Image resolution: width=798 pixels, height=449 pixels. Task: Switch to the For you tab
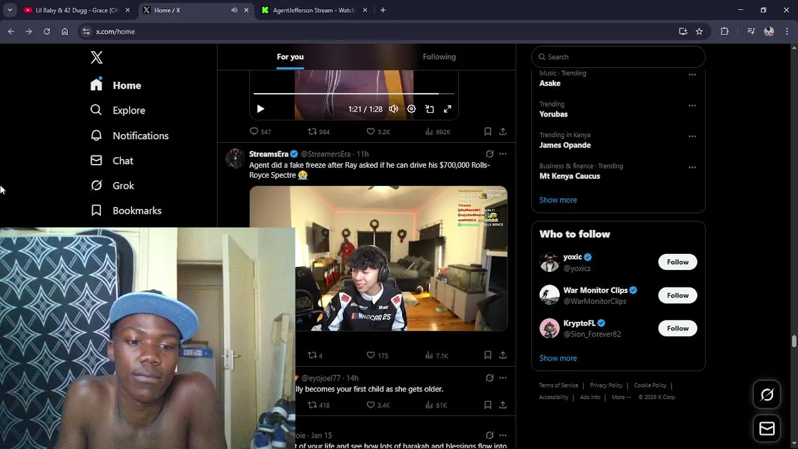291,57
